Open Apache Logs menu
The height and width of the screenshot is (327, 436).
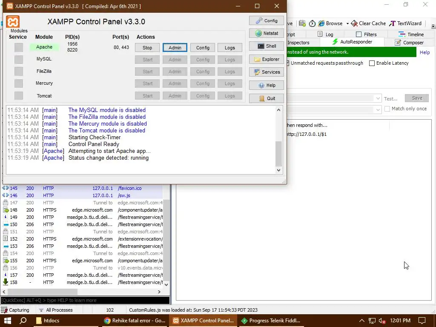point(229,48)
